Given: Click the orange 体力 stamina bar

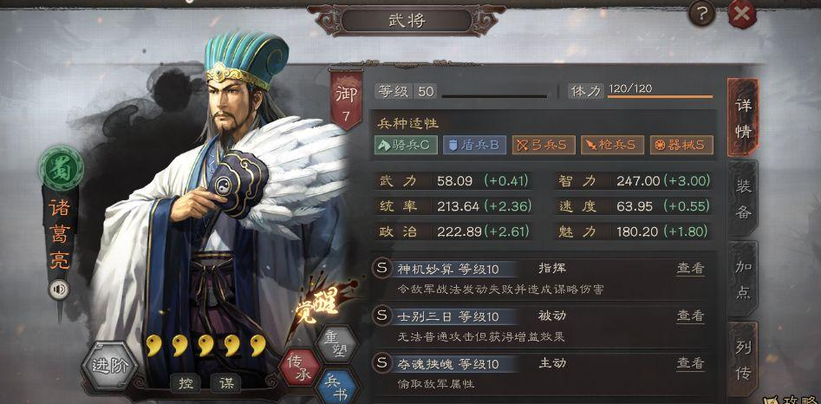Looking at the screenshot, I should coord(660,96).
